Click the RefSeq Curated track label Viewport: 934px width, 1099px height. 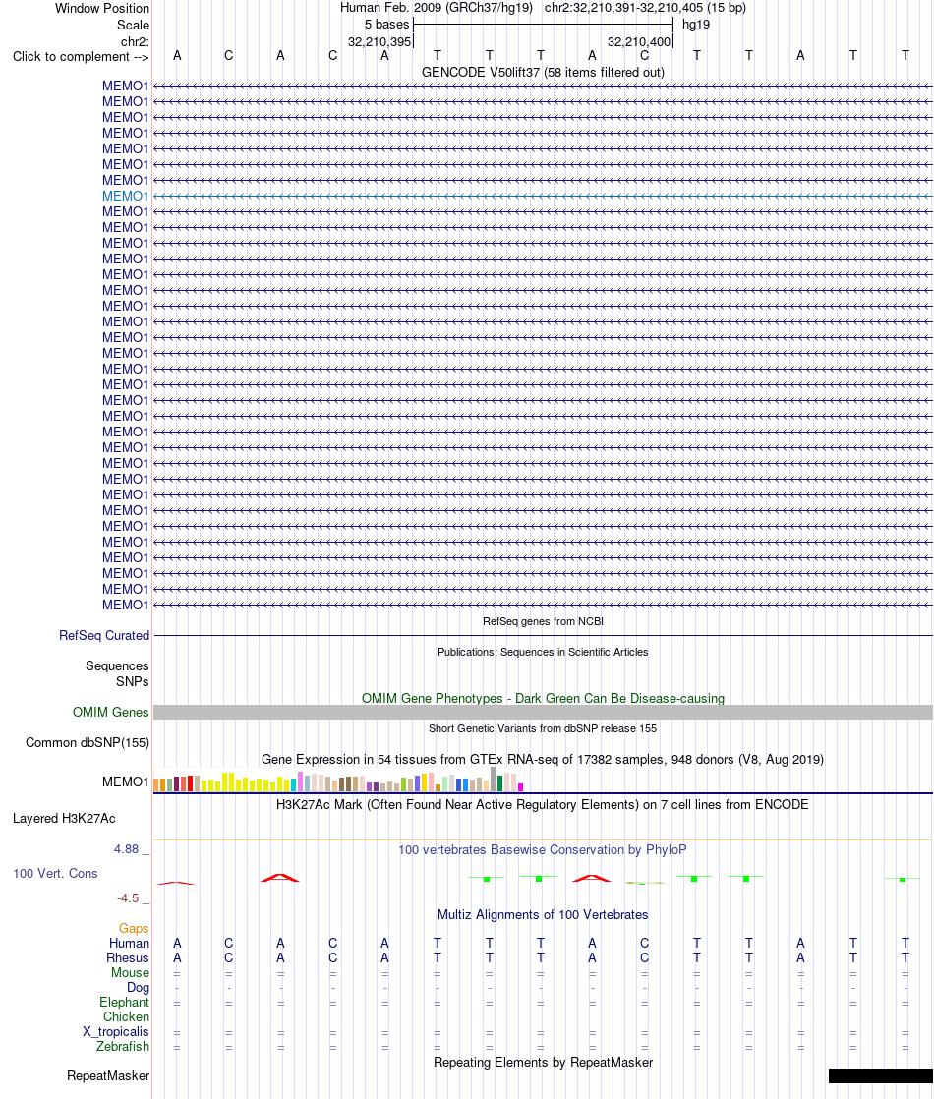(x=104, y=636)
